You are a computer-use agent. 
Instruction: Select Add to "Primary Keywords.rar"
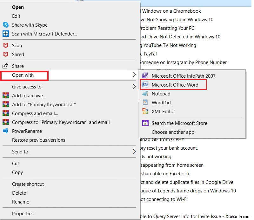(70, 105)
